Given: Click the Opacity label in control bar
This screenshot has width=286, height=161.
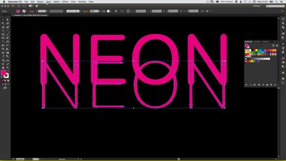Looking at the screenshot, I should point(86,11).
